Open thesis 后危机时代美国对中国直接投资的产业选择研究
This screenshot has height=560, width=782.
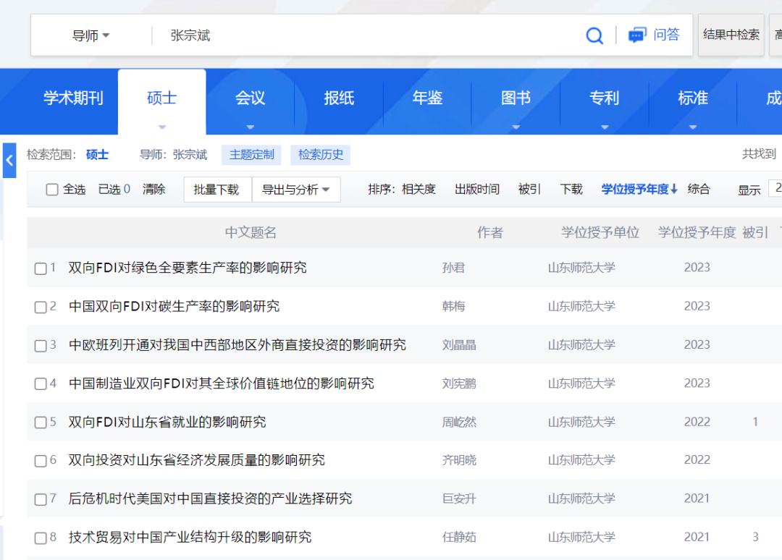[210, 499]
